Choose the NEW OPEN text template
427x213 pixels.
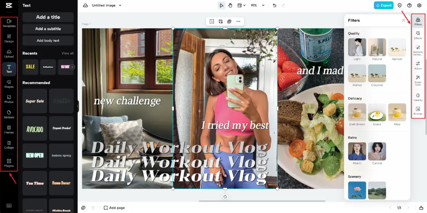tap(35, 156)
